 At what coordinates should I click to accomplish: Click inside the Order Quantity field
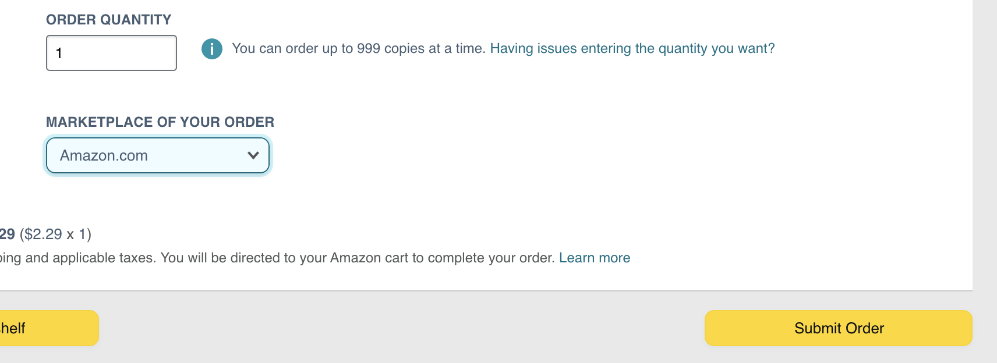click(111, 53)
